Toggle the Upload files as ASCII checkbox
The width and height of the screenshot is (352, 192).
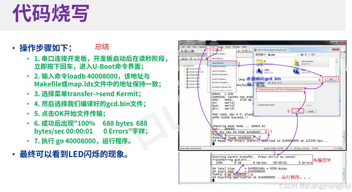coord(258,105)
